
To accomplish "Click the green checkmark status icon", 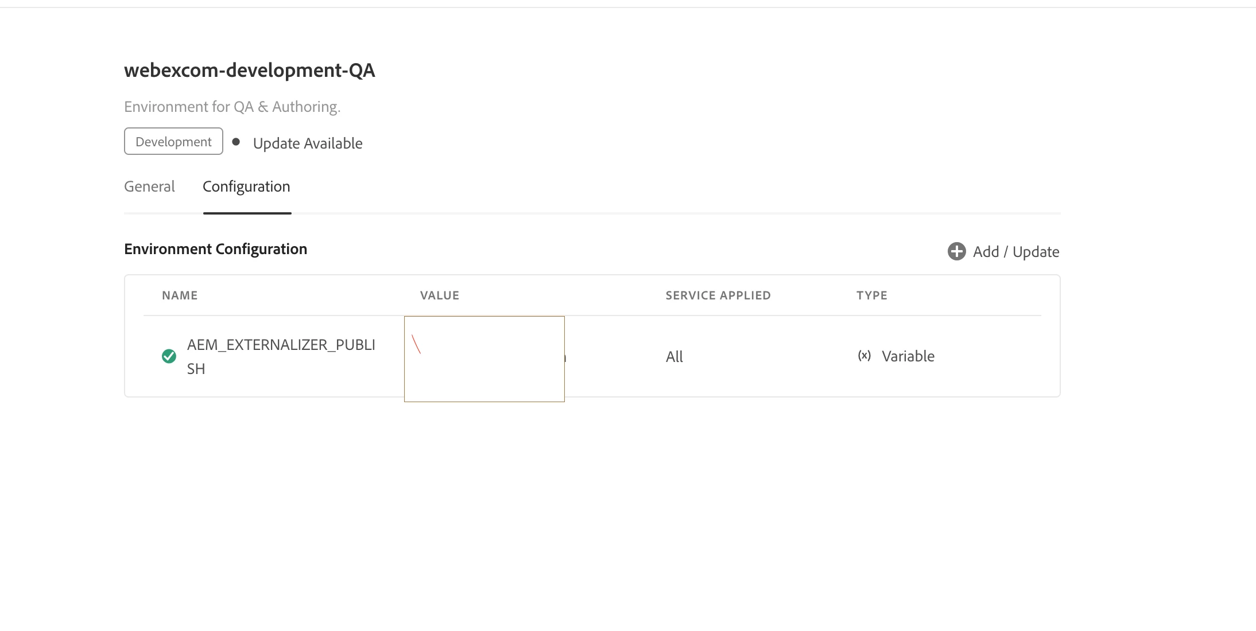I will (169, 356).
